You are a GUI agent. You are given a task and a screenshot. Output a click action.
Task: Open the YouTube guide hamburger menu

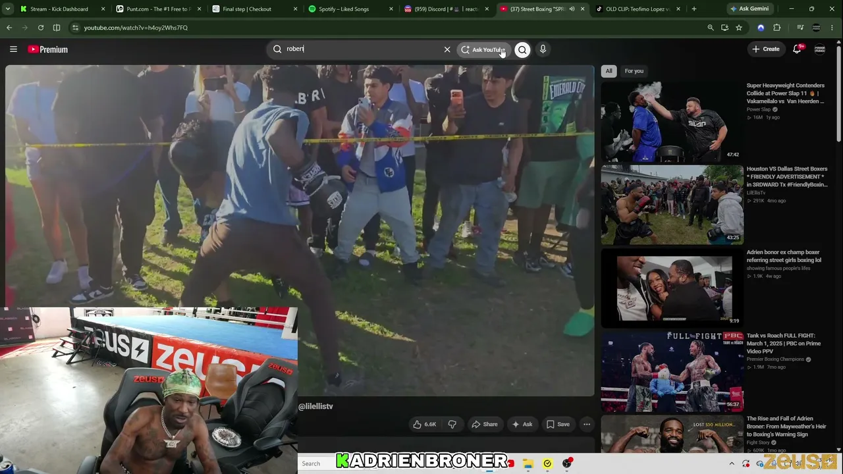(13, 49)
